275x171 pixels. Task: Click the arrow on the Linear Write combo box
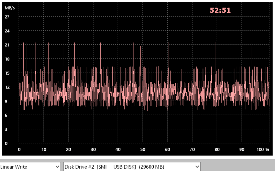pyautogui.click(x=57, y=167)
